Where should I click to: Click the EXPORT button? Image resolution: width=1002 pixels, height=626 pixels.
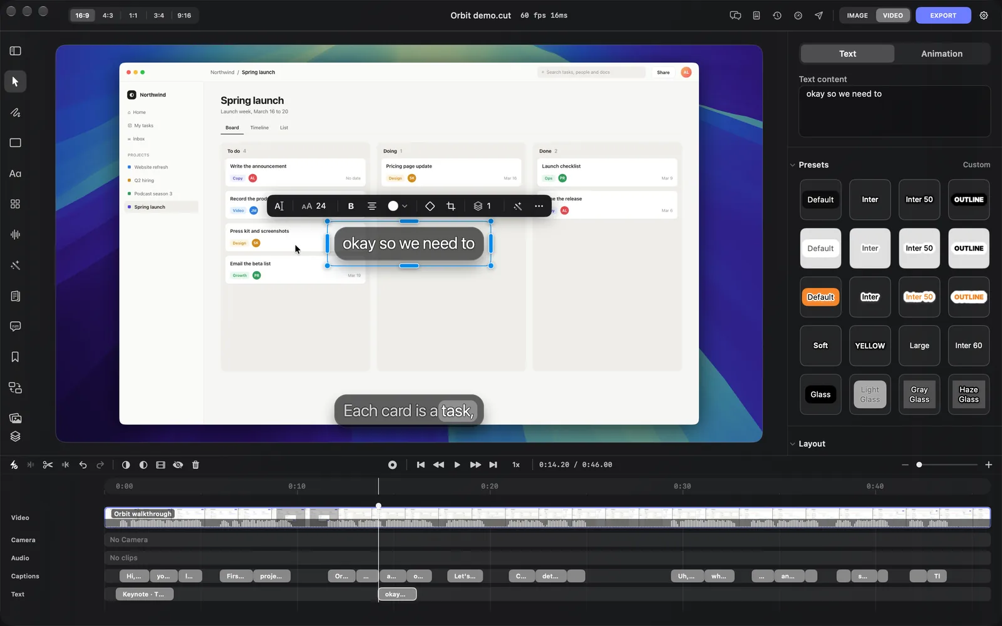tap(943, 16)
